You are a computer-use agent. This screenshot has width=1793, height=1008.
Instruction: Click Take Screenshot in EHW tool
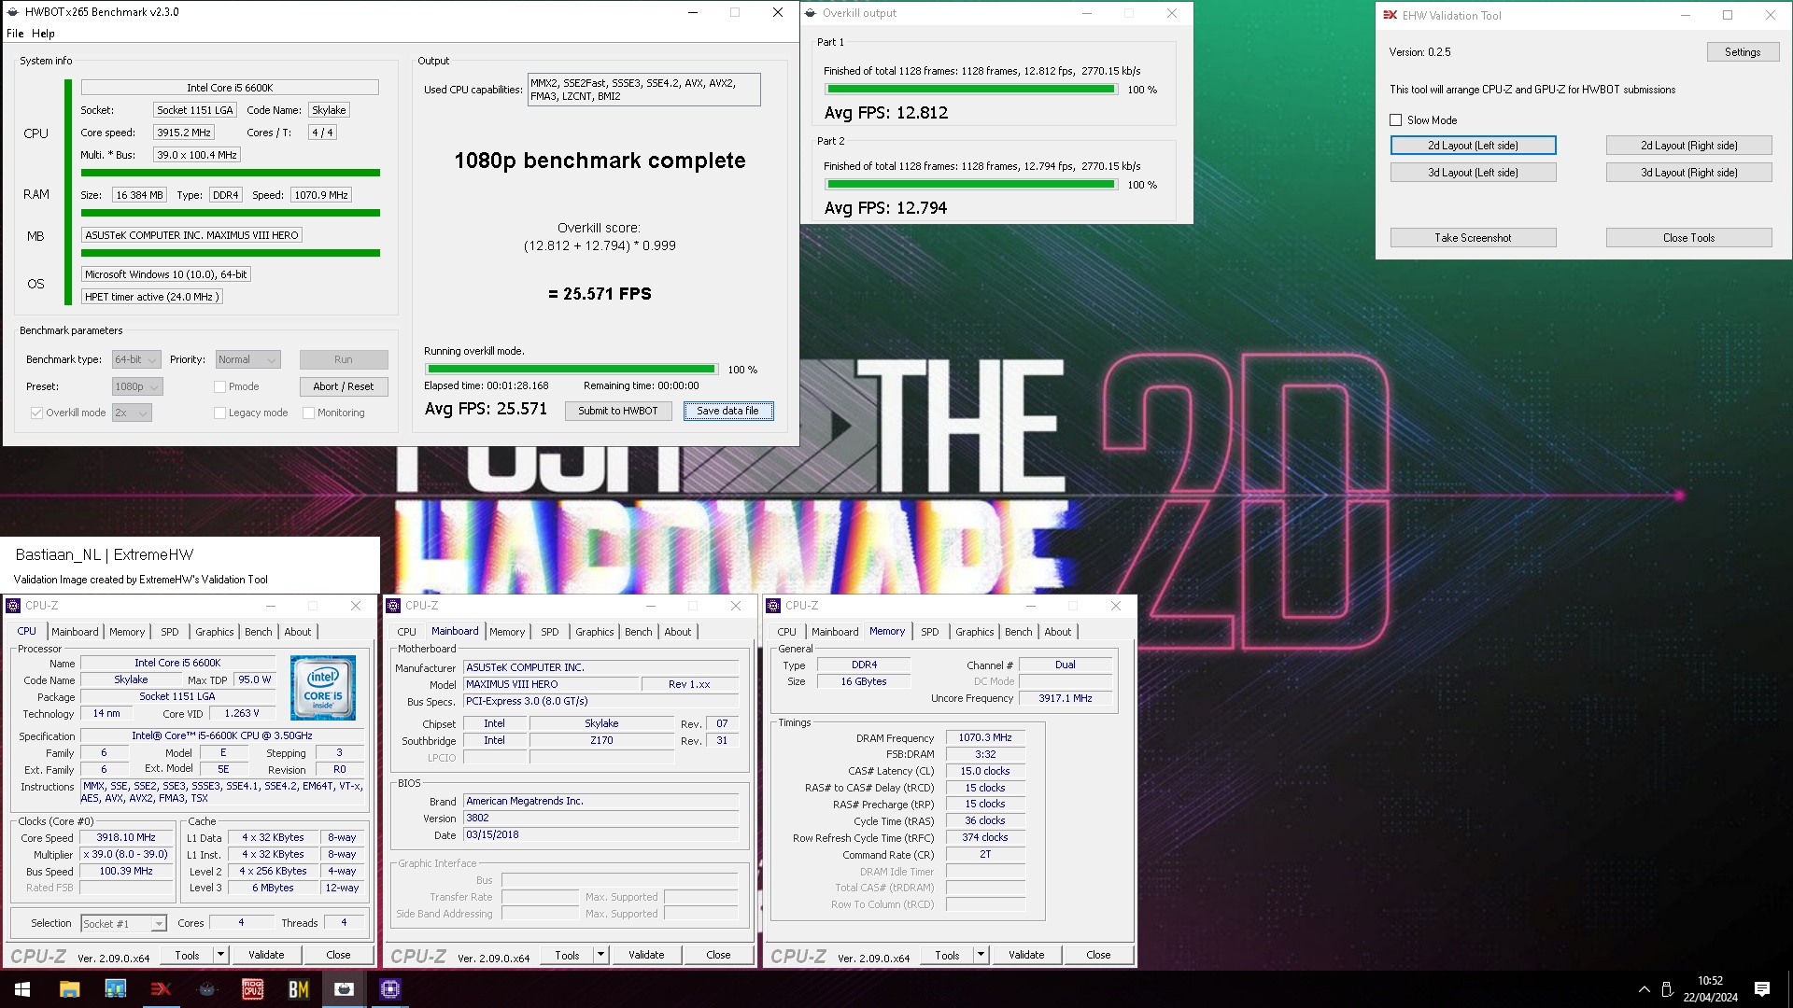pyautogui.click(x=1473, y=238)
